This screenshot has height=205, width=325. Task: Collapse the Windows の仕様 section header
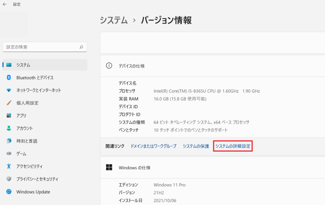coord(213,168)
